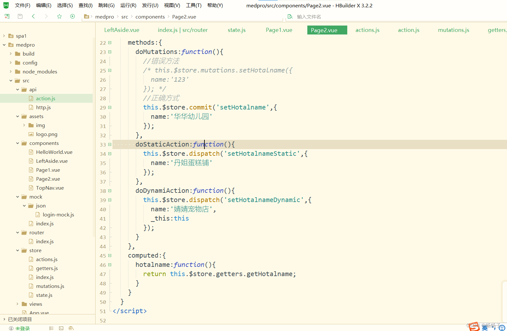The width and height of the screenshot is (507, 331).
Task: Open the terminal icon in status bar
Action: tap(61, 328)
